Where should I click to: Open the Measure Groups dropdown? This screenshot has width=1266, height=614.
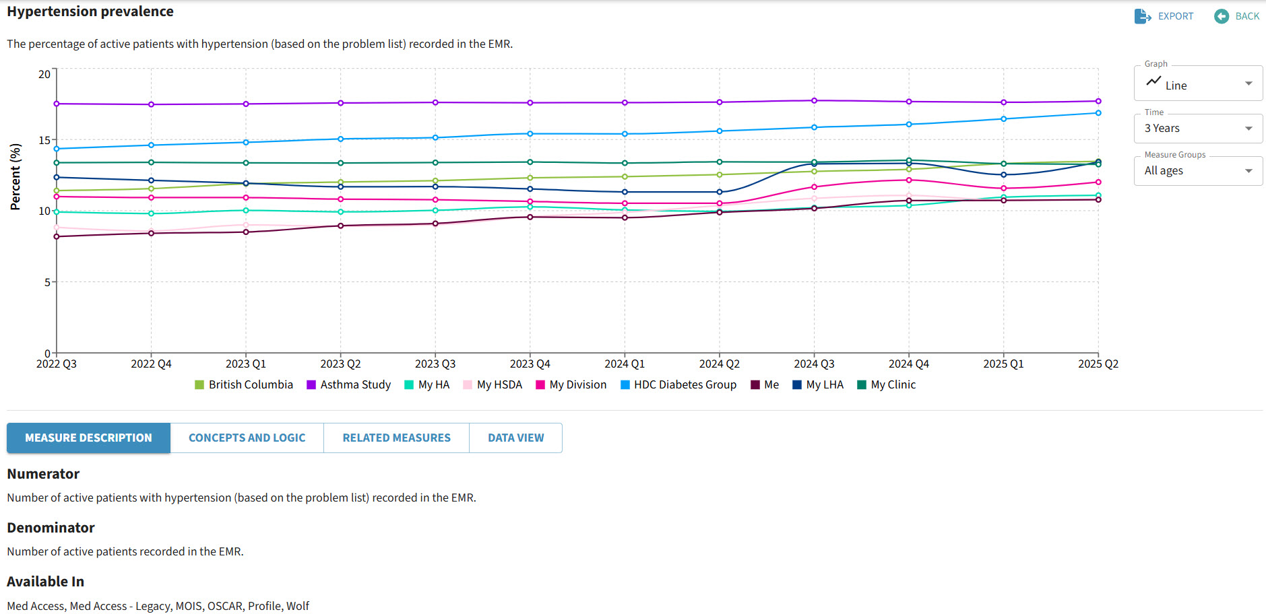coord(1198,171)
